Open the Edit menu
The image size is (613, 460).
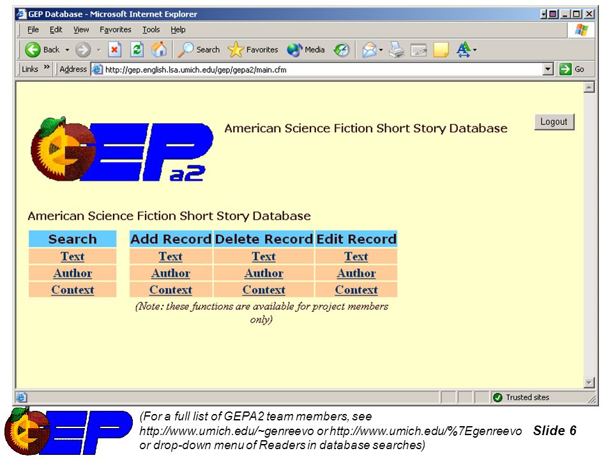point(56,30)
